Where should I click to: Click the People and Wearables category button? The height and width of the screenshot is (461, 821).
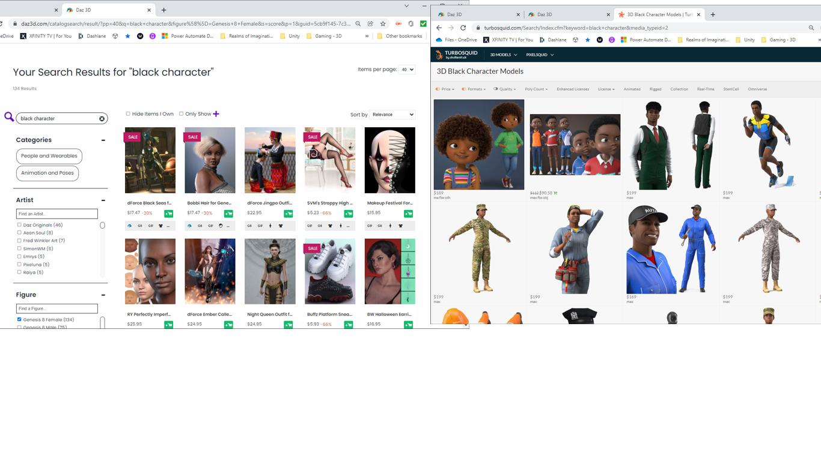point(49,156)
